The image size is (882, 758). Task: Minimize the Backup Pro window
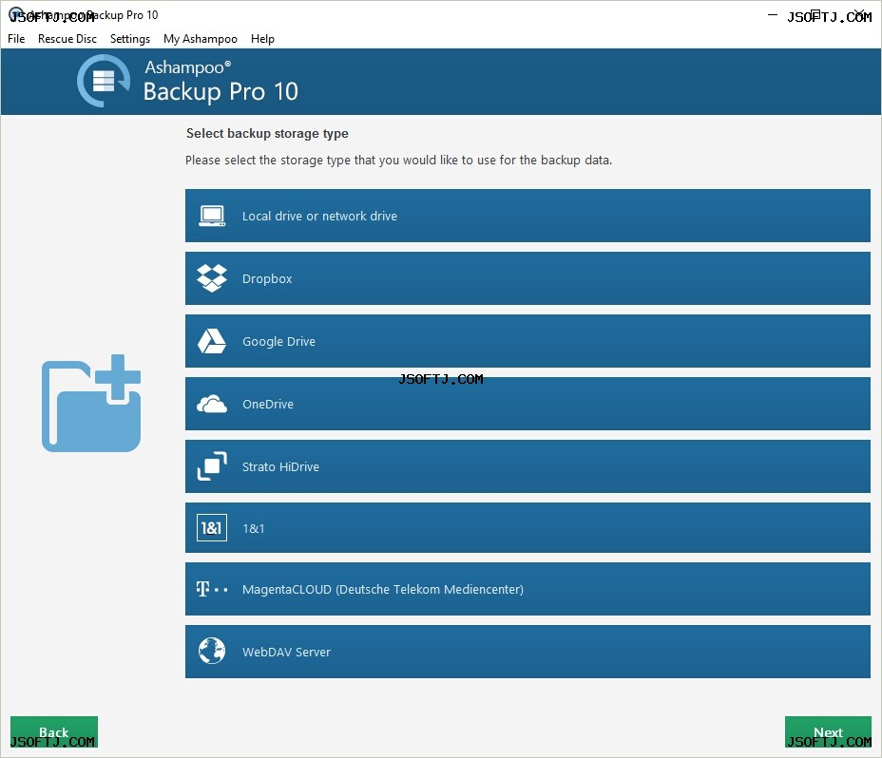pyautogui.click(x=773, y=15)
